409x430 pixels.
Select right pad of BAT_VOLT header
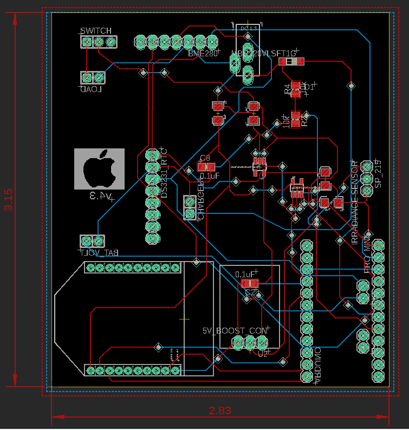pyautogui.click(x=98, y=242)
